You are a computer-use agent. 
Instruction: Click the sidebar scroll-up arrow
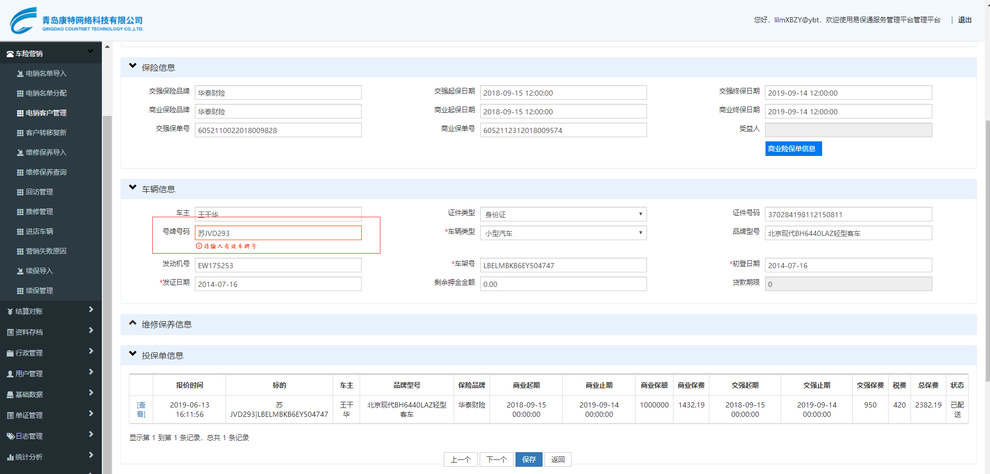point(107,47)
